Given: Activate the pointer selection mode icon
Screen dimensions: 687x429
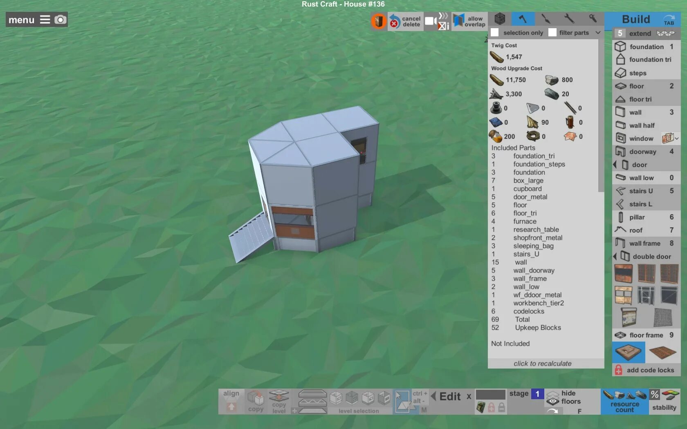Looking at the screenshot, I should pos(402,401).
